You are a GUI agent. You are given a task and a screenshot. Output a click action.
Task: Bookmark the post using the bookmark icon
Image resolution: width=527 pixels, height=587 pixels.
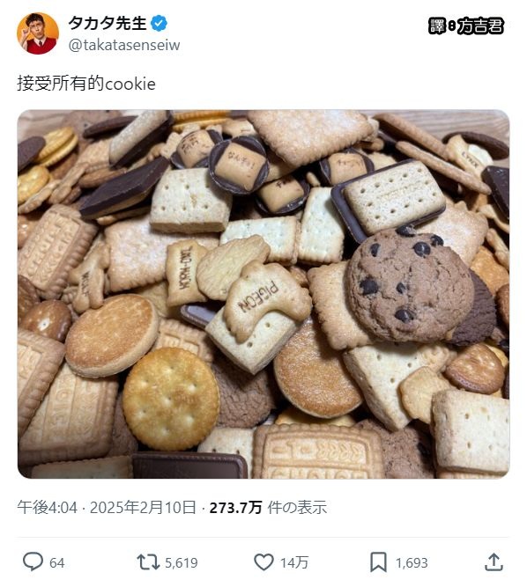coord(378,561)
